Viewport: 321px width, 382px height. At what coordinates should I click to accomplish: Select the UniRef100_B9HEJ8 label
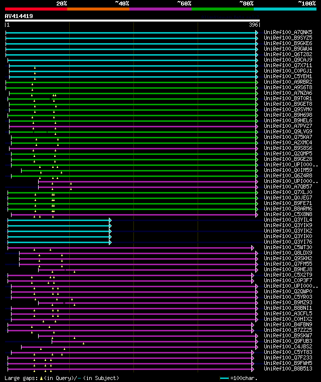tap(288, 269)
